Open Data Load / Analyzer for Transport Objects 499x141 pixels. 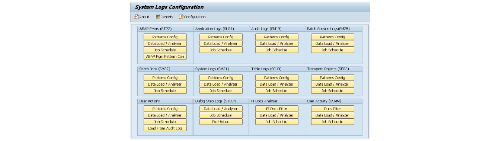point(333,84)
